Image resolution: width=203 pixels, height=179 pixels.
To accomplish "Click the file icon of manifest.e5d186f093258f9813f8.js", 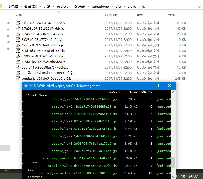I will pos(18,73).
